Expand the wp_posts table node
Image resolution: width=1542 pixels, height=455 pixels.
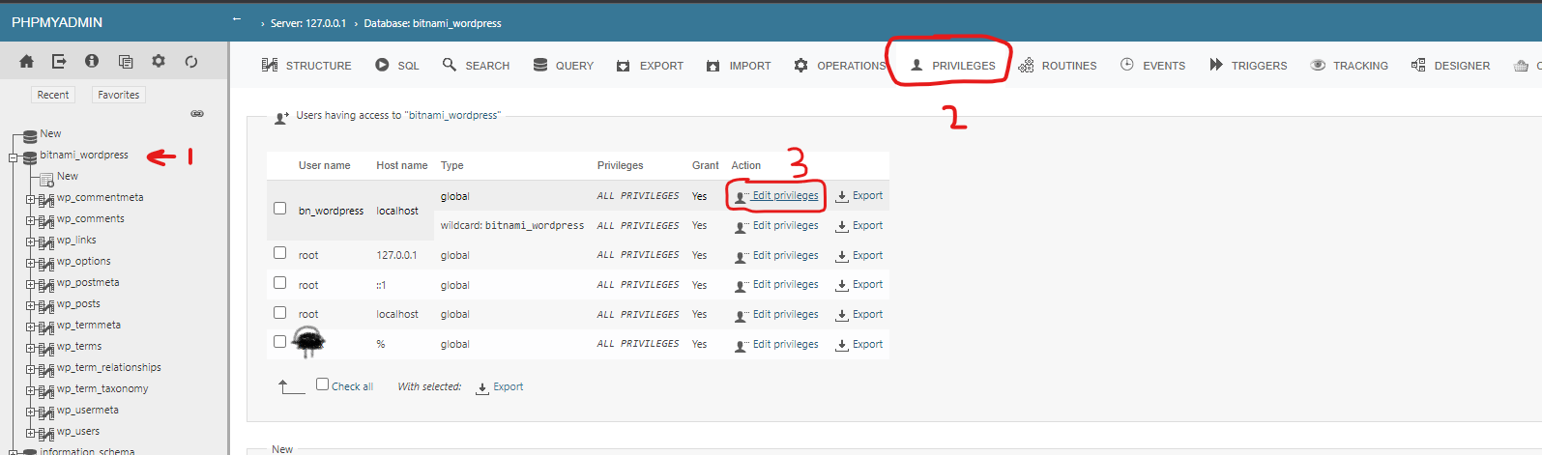click(31, 306)
